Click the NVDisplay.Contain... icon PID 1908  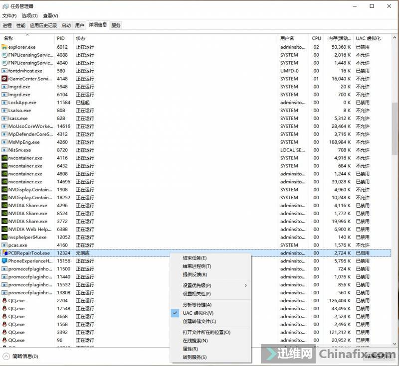[4, 190]
